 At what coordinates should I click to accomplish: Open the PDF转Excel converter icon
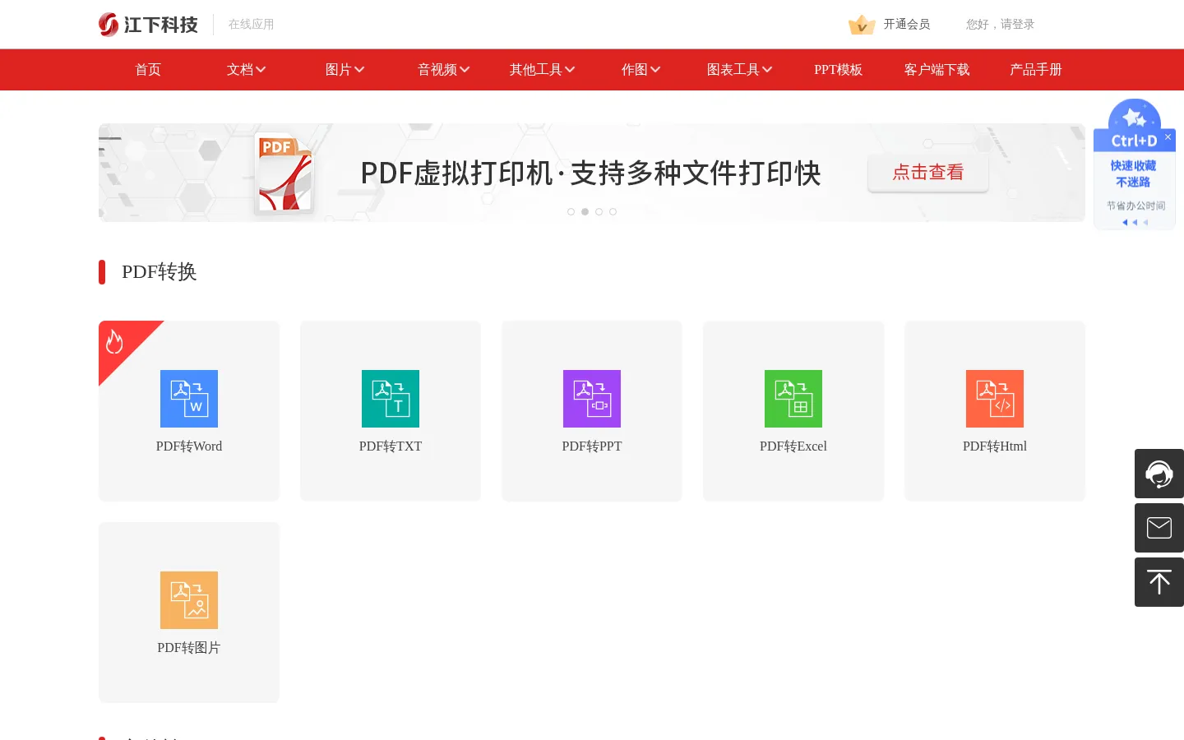[x=793, y=399]
